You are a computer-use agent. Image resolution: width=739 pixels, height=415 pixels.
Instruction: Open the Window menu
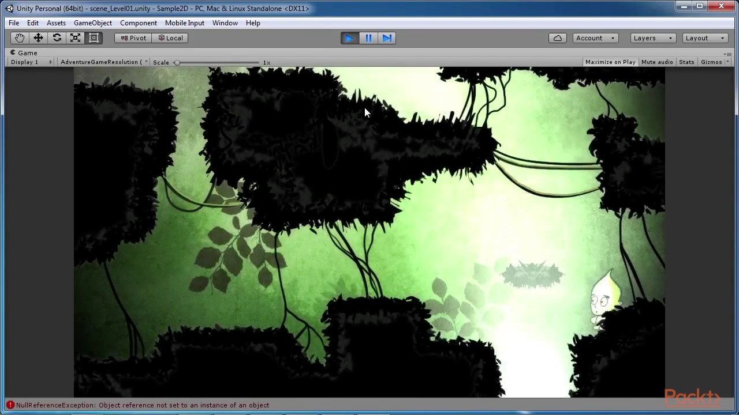pos(225,23)
